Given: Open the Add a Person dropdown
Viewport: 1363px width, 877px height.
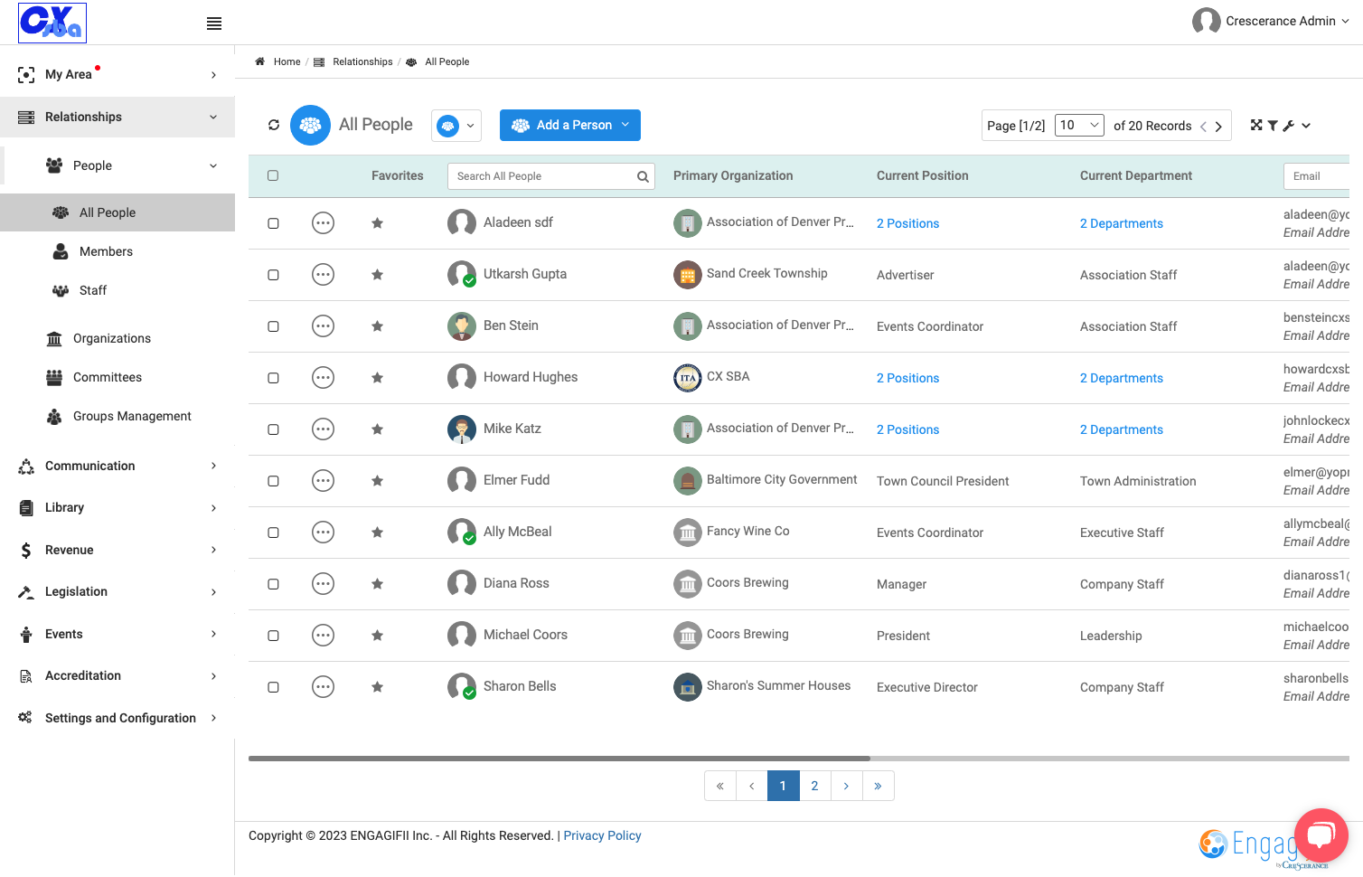Looking at the screenshot, I should 570,125.
